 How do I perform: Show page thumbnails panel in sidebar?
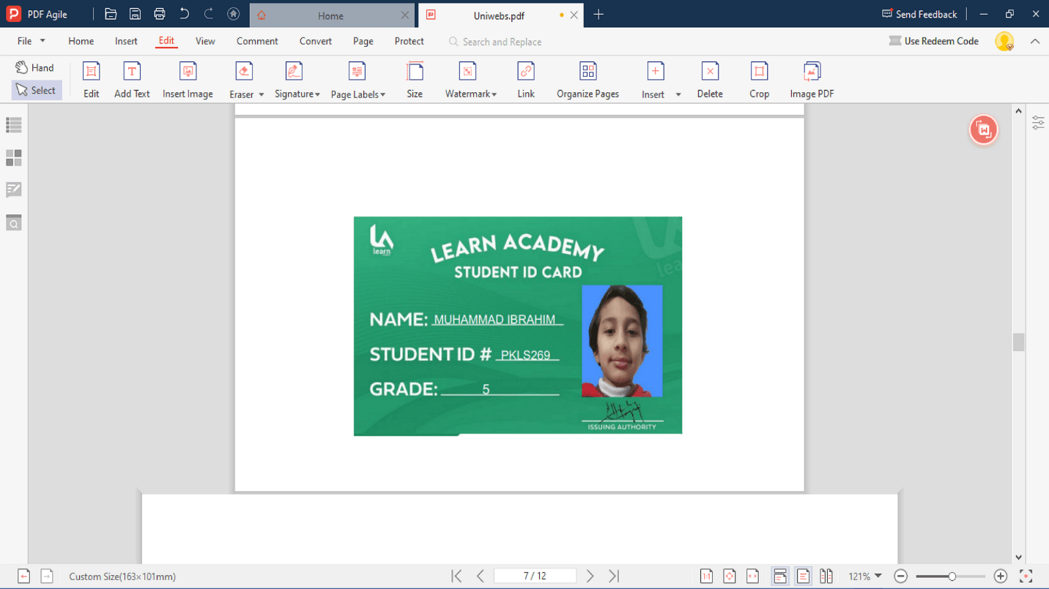coord(14,157)
